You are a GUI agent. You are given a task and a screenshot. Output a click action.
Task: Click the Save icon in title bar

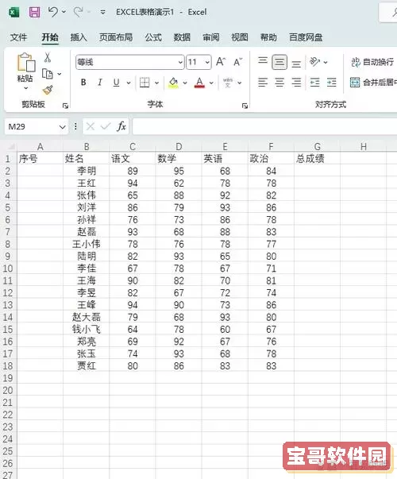[34, 12]
